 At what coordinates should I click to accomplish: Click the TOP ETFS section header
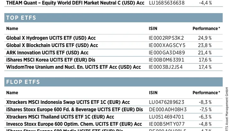pyautogui.click(x=21, y=18)
